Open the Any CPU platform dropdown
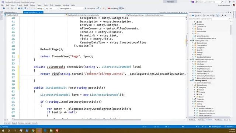The height and width of the screenshot is (133, 236). [x=52, y=8]
